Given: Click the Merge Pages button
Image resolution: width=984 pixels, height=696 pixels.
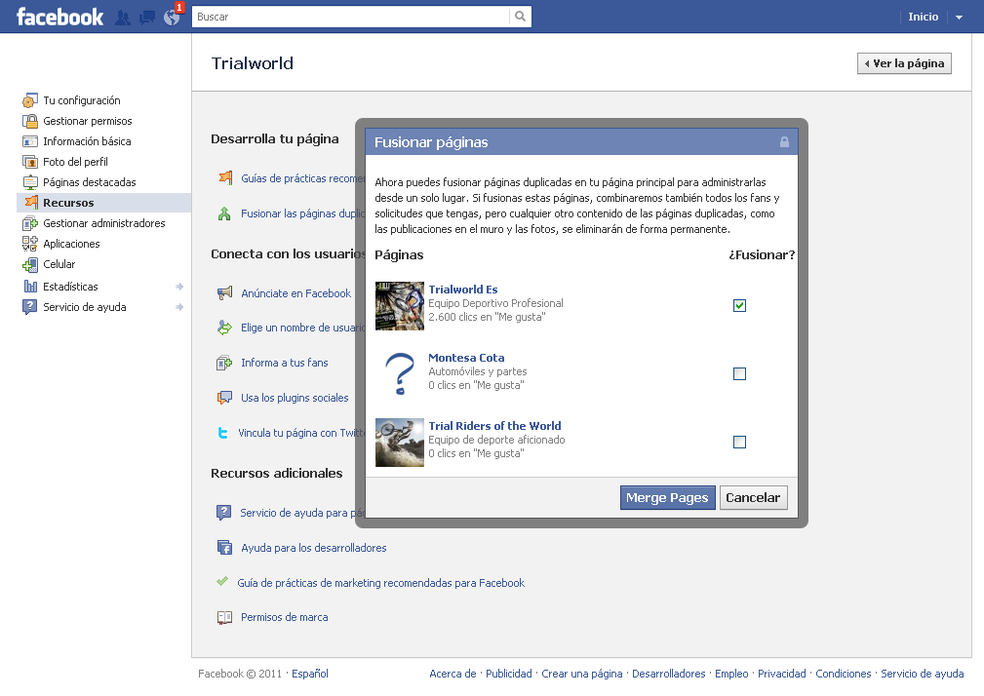Looking at the screenshot, I should click(668, 498).
